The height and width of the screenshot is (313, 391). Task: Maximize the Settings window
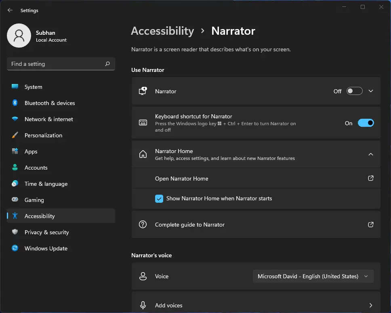click(x=363, y=7)
